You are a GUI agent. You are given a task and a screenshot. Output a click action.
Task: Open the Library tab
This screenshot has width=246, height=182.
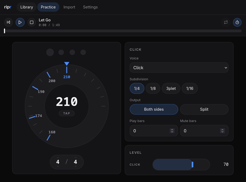point(27,7)
